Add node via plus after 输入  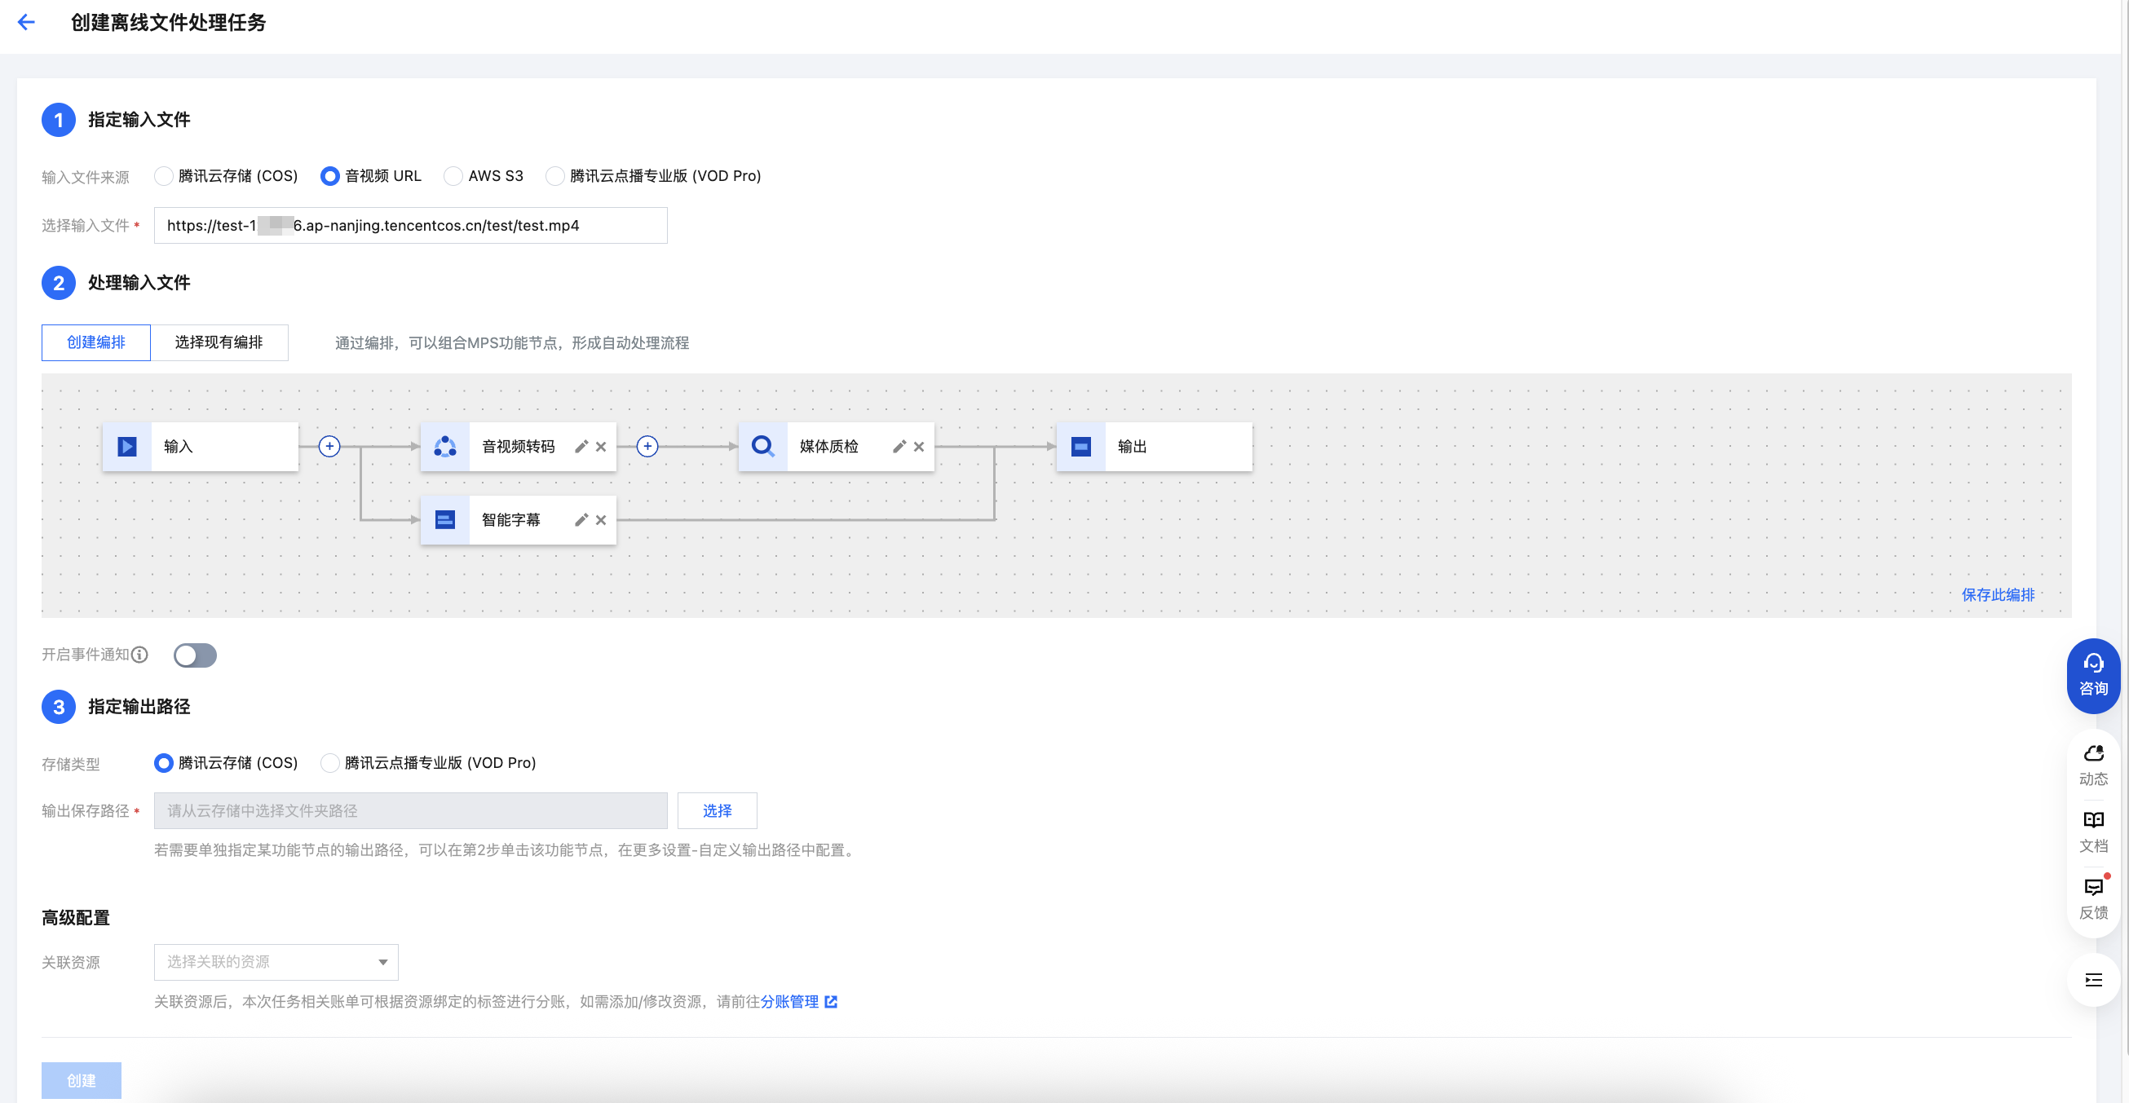pos(329,447)
